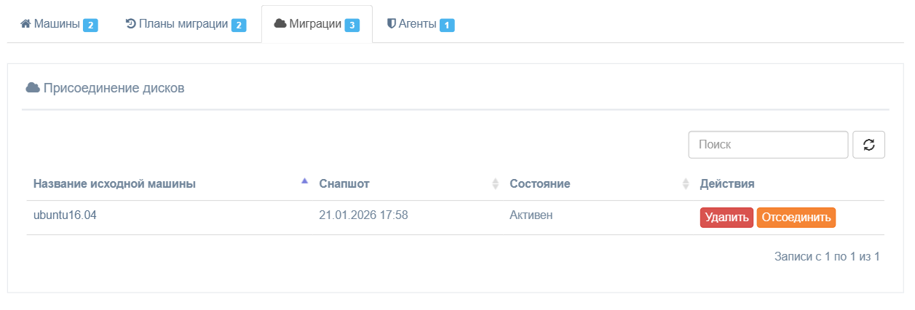Focus the Поиск search field
Image resolution: width=915 pixels, height=310 pixels.
coord(768,145)
